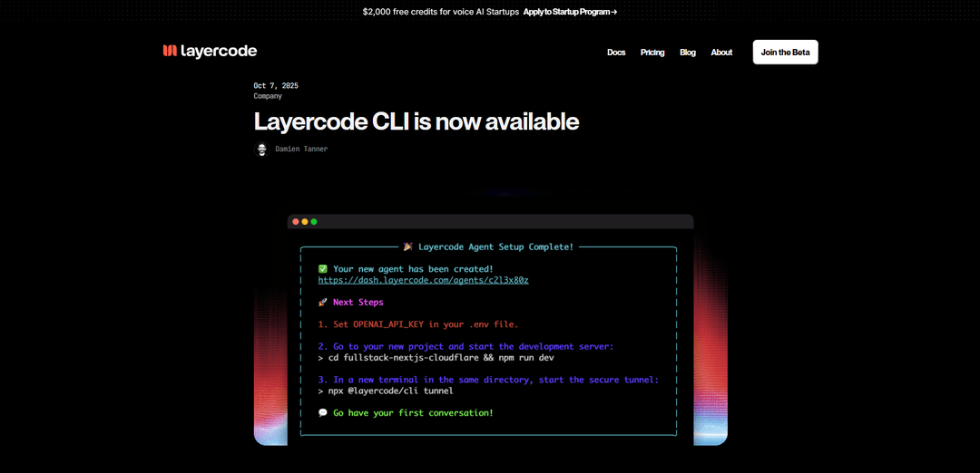Click the rocket emoji beside Next Steps

click(x=323, y=303)
